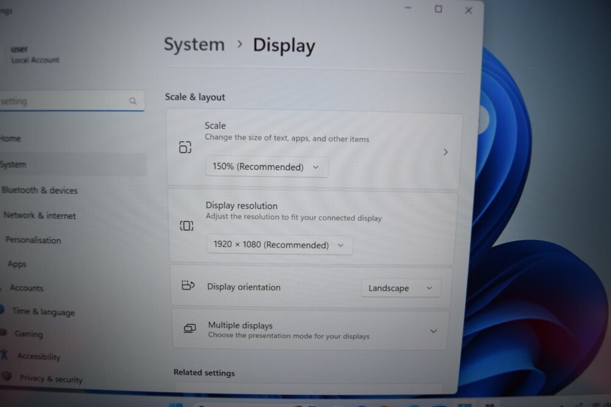Image resolution: width=611 pixels, height=407 pixels.
Task: Open Accessibility settings
Action: pyautogui.click(x=38, y=356)
